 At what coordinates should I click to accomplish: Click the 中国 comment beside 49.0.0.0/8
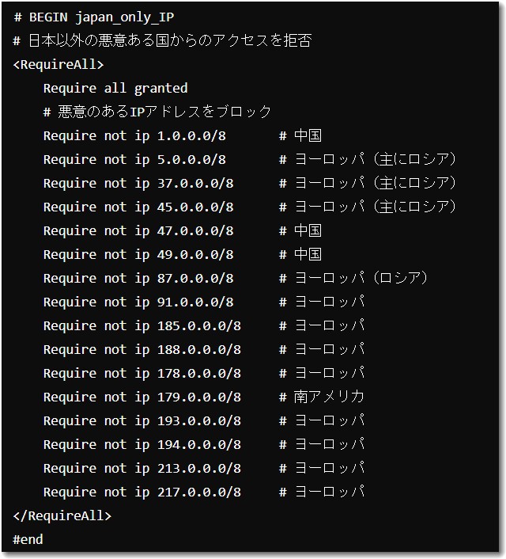point(308,254)
